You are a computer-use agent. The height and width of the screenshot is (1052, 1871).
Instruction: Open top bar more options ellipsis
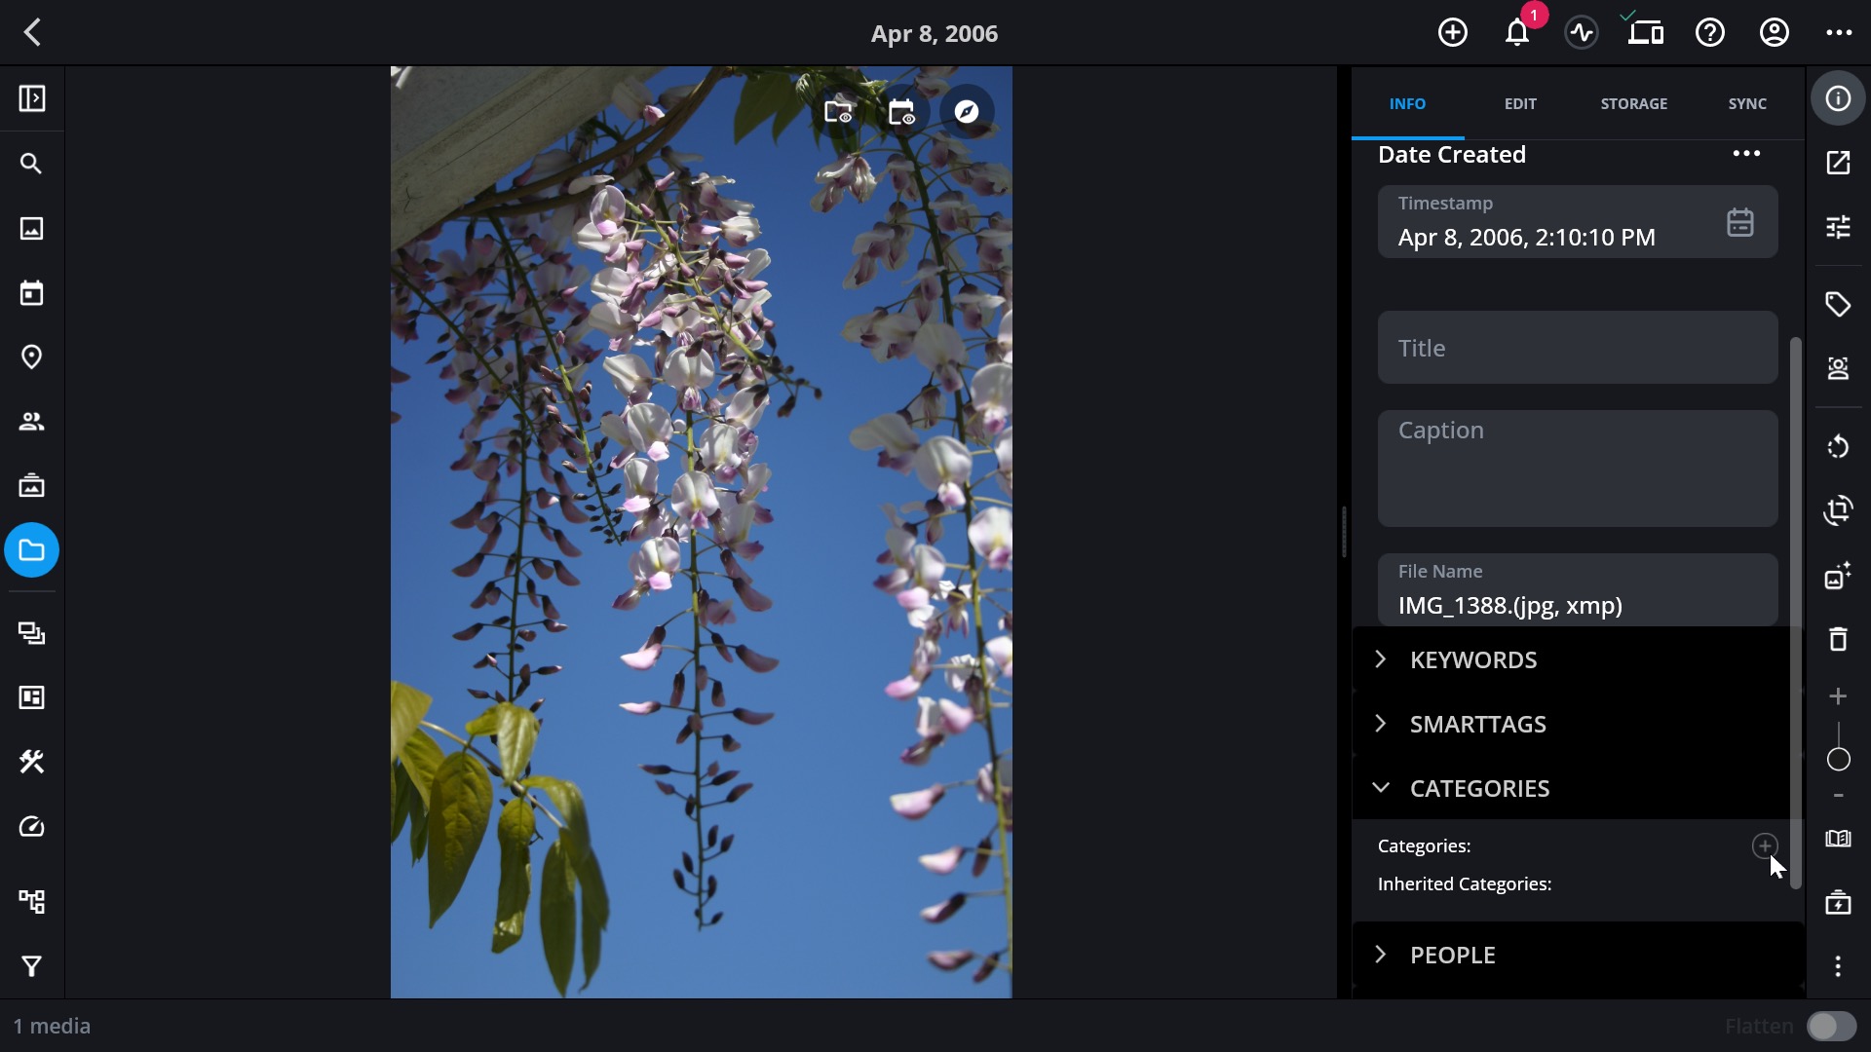click(1839, 33)
